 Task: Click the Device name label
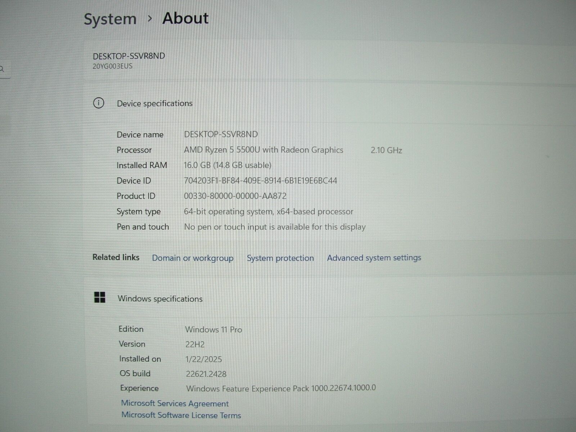pyautogui.click(x=140, y=135)
